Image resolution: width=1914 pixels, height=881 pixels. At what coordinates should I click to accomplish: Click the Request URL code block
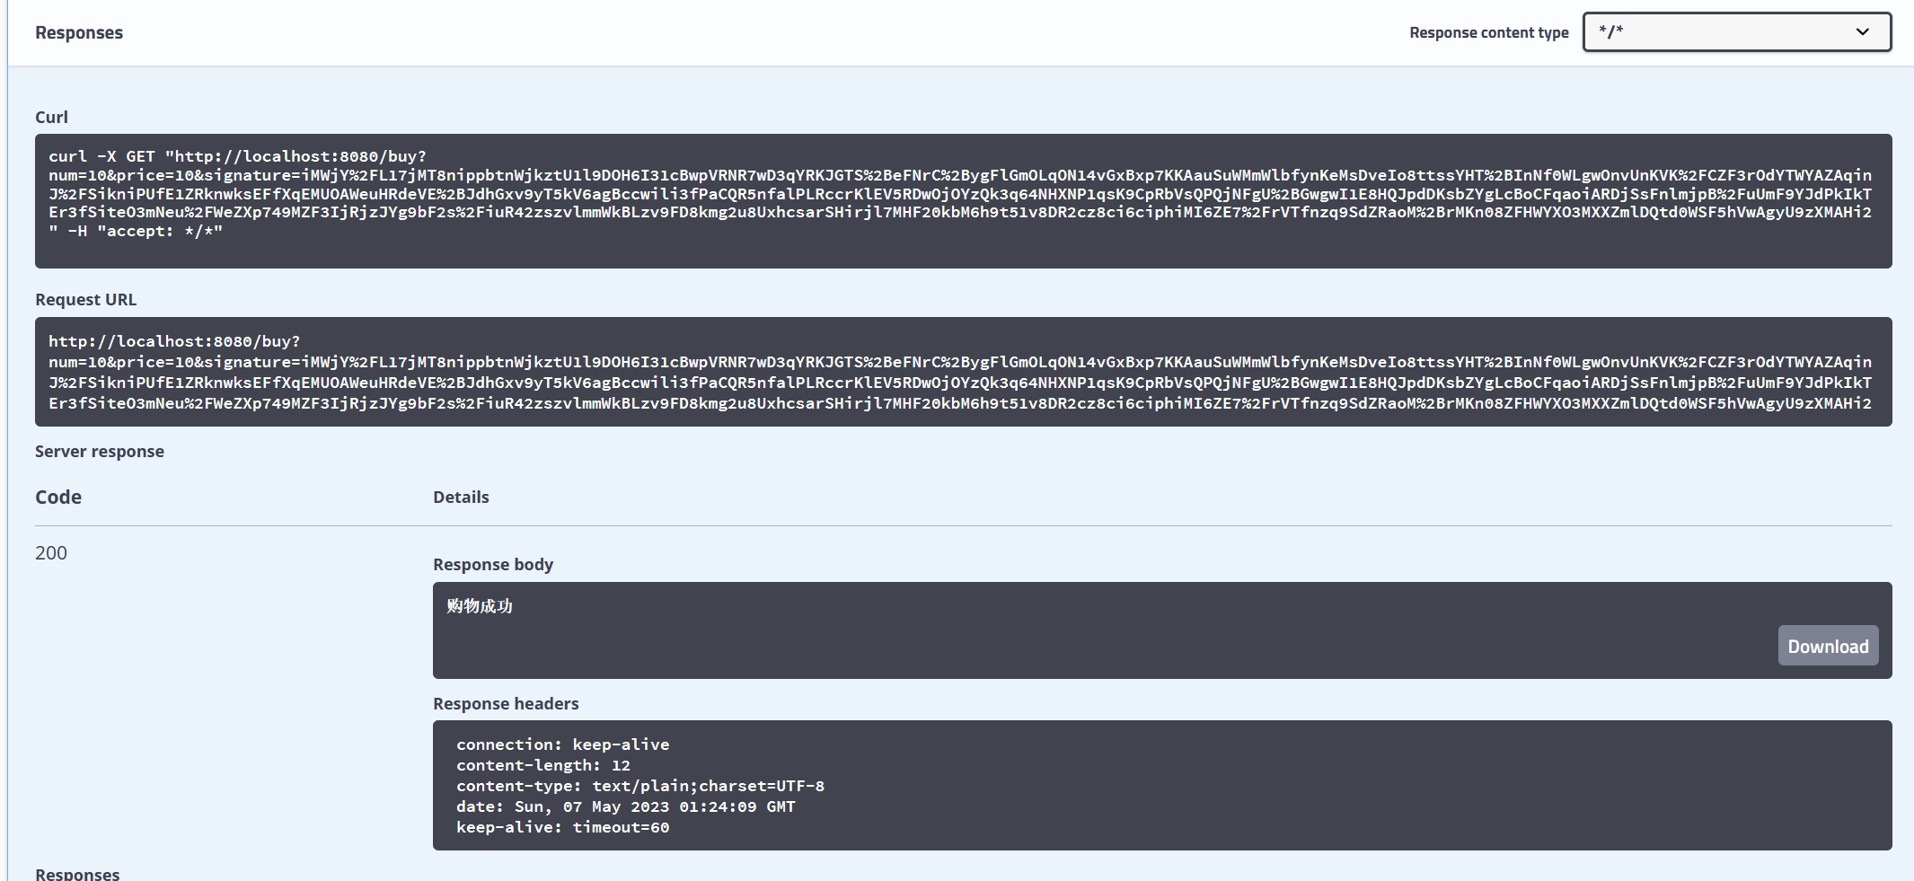pos(963,372)
